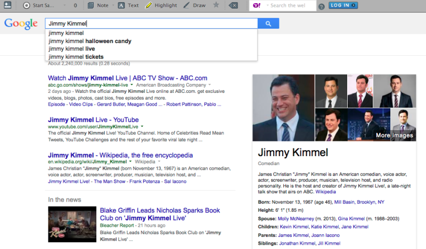Open the Kevin Kimmel child link
This screenshot has width=426, height=249.
[x=294, y=227]
